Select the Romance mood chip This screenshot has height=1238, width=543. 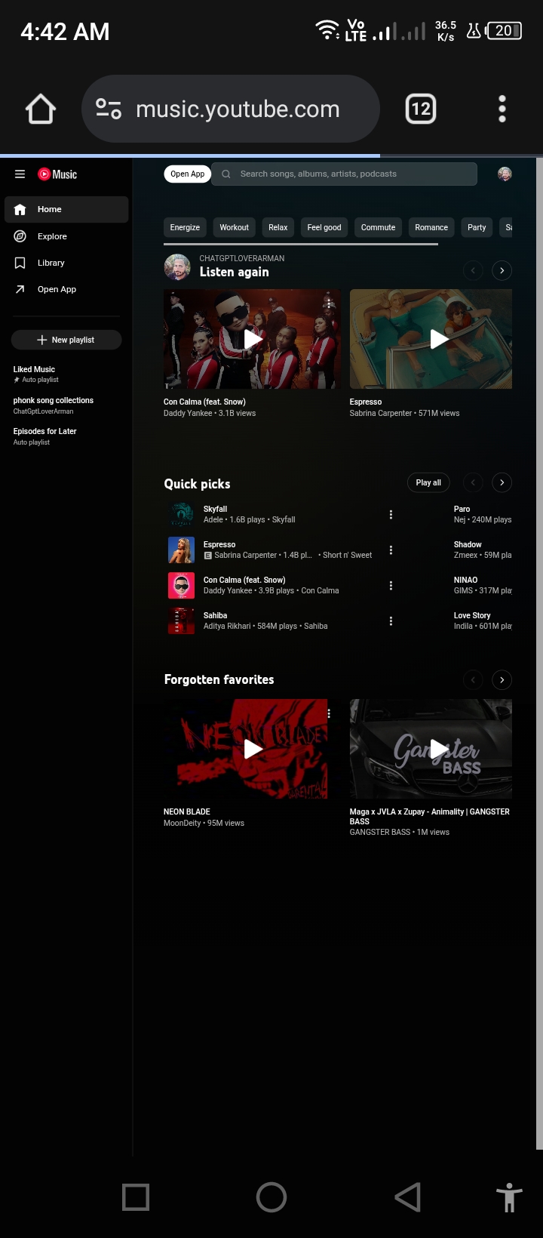(431, 227)
